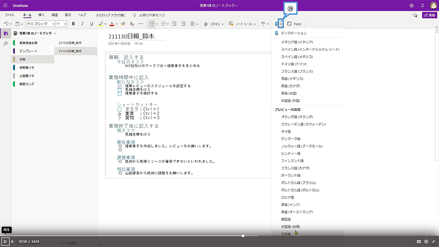Expand the undo options arrow
Viewport: 439px width, 247px height.
(x=11, y=24)
